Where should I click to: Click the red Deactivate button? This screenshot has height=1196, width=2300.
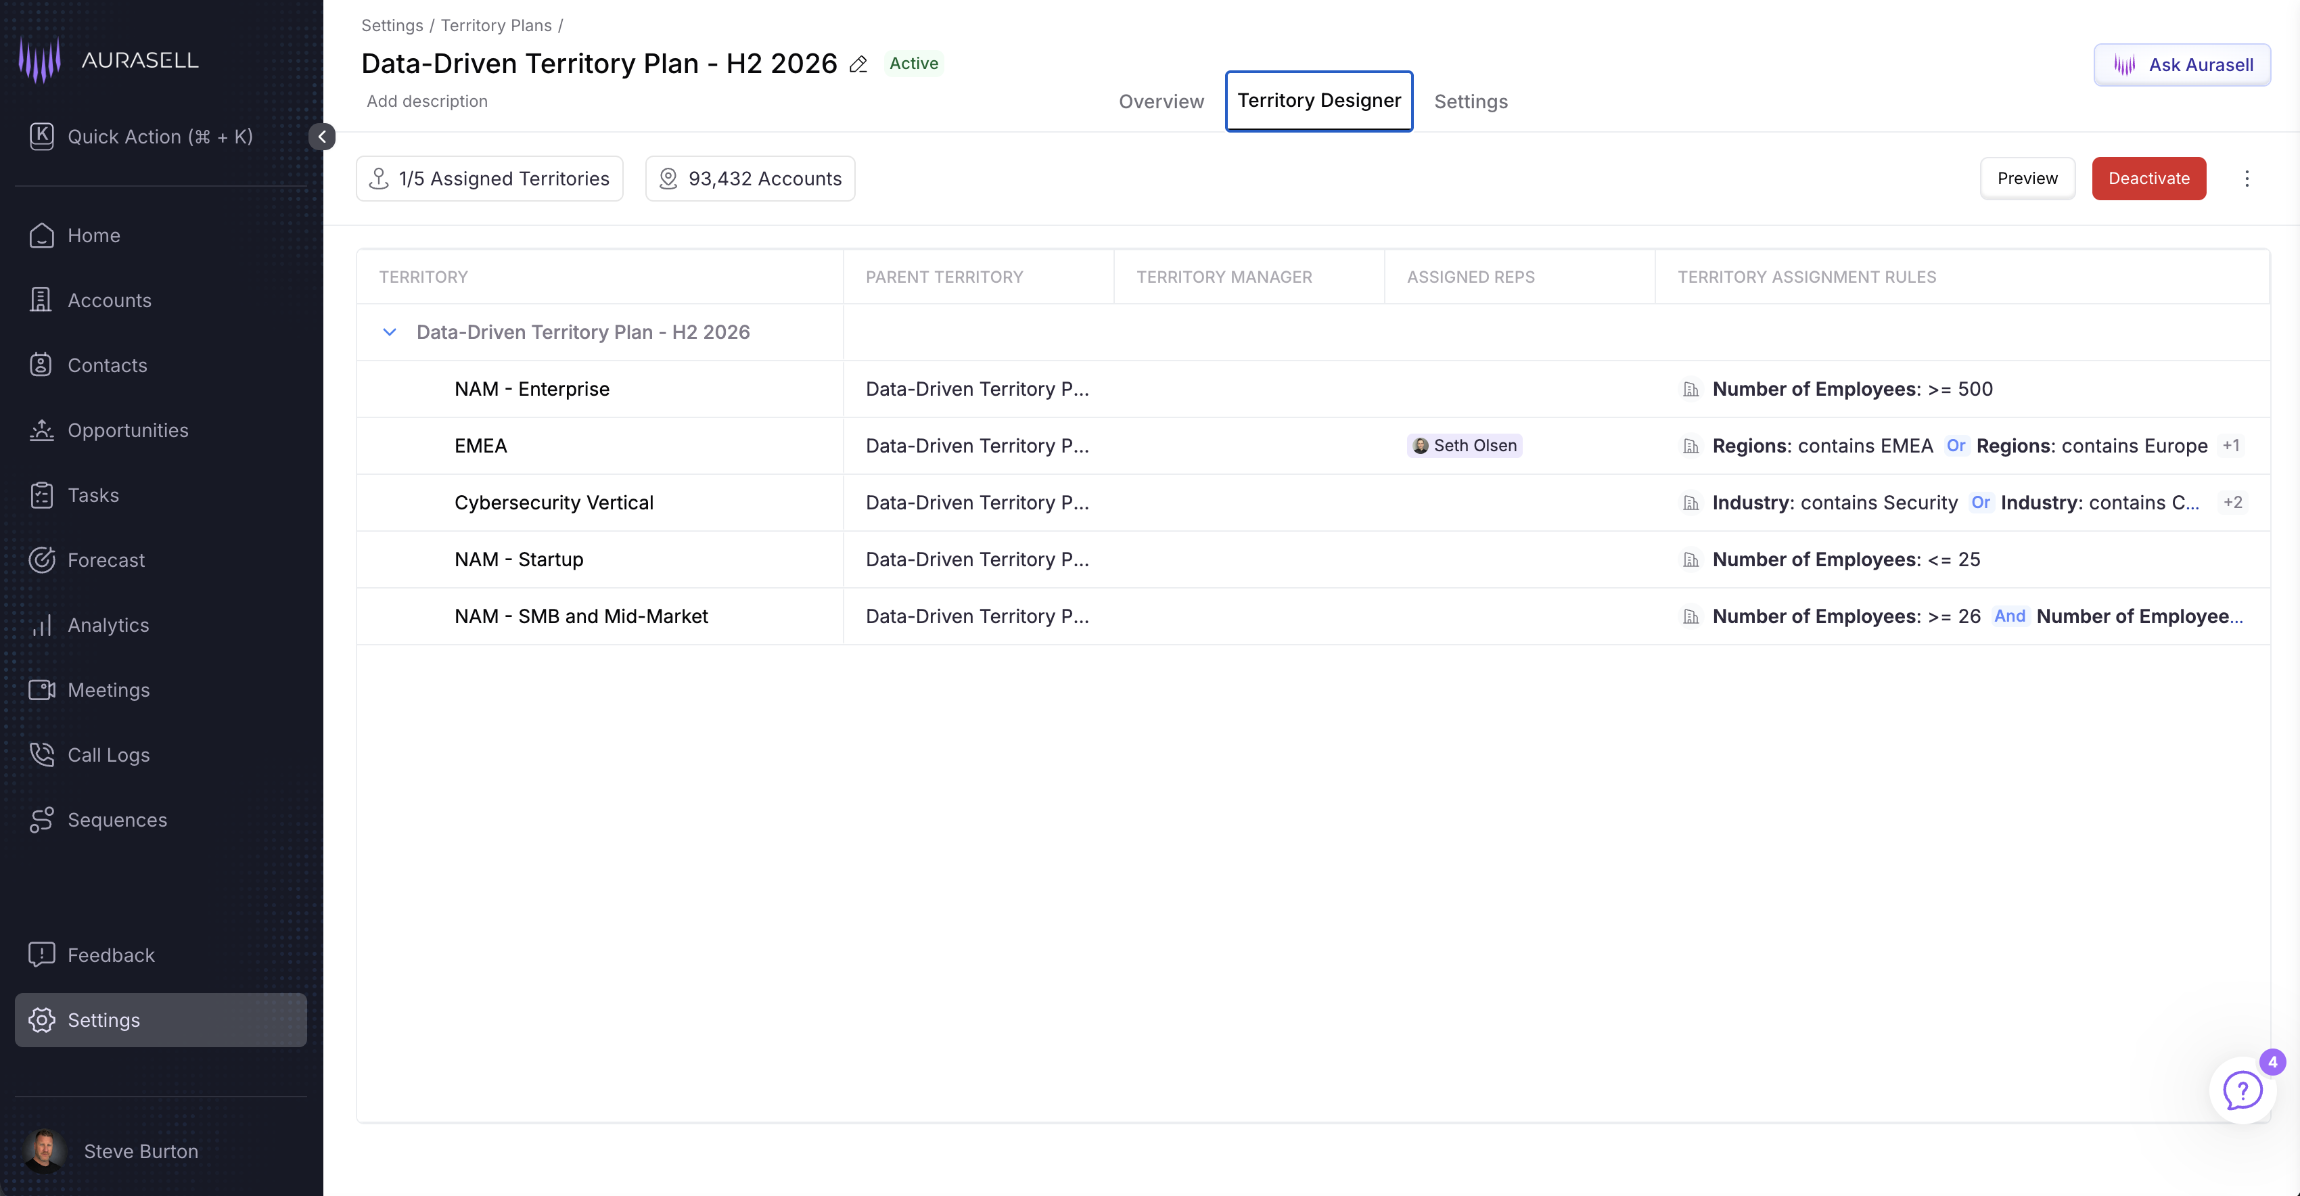coord(2148,179)
